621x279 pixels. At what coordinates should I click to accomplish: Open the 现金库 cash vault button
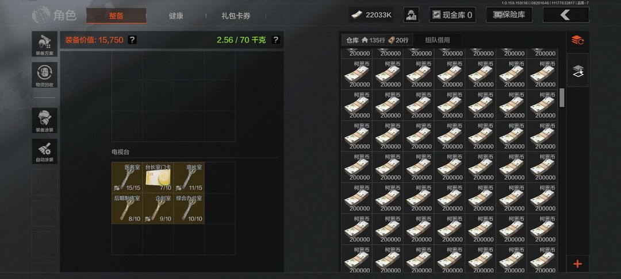(453, 15)
